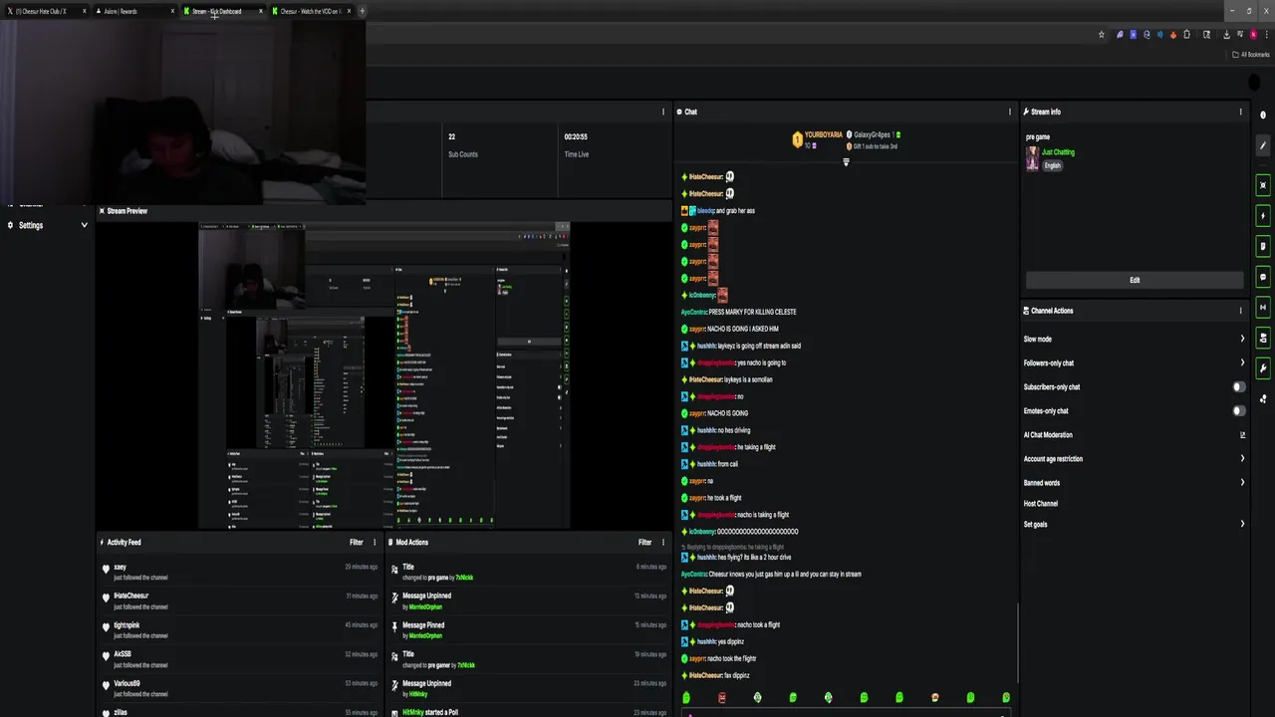The image size is (1275, 717).
Task: Click the collapse arrow under chat leaderboard
Action: [846, 162]
